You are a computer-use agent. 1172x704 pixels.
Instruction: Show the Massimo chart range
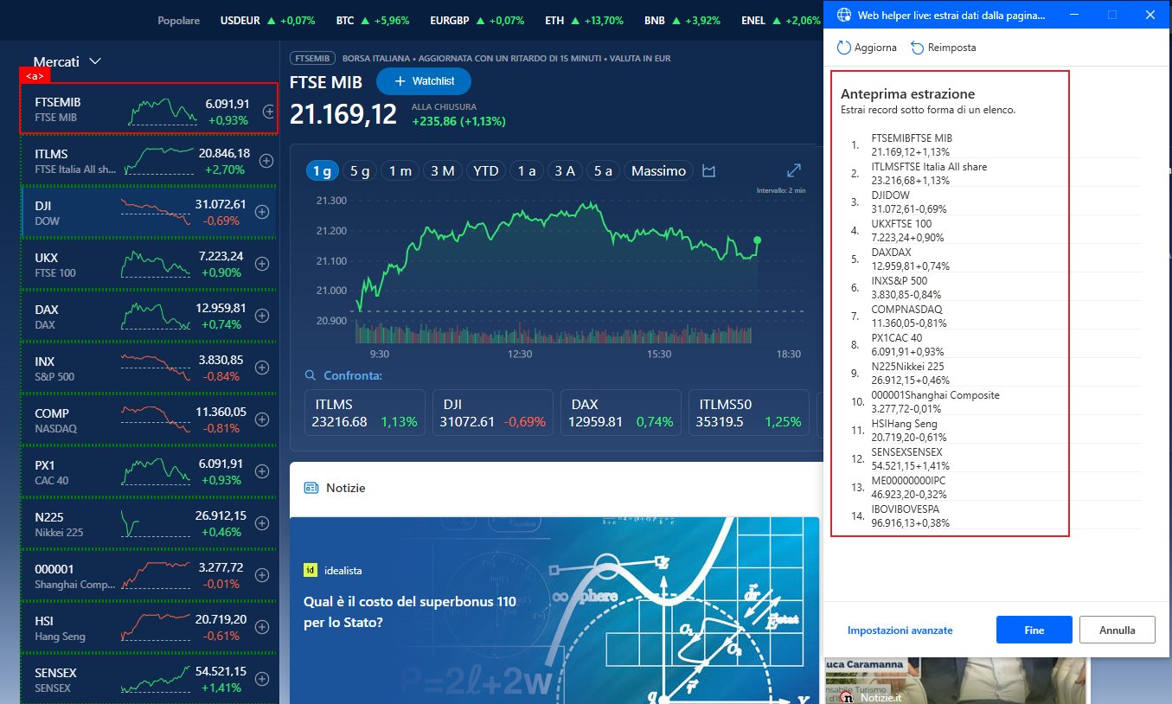pos(659,171)
